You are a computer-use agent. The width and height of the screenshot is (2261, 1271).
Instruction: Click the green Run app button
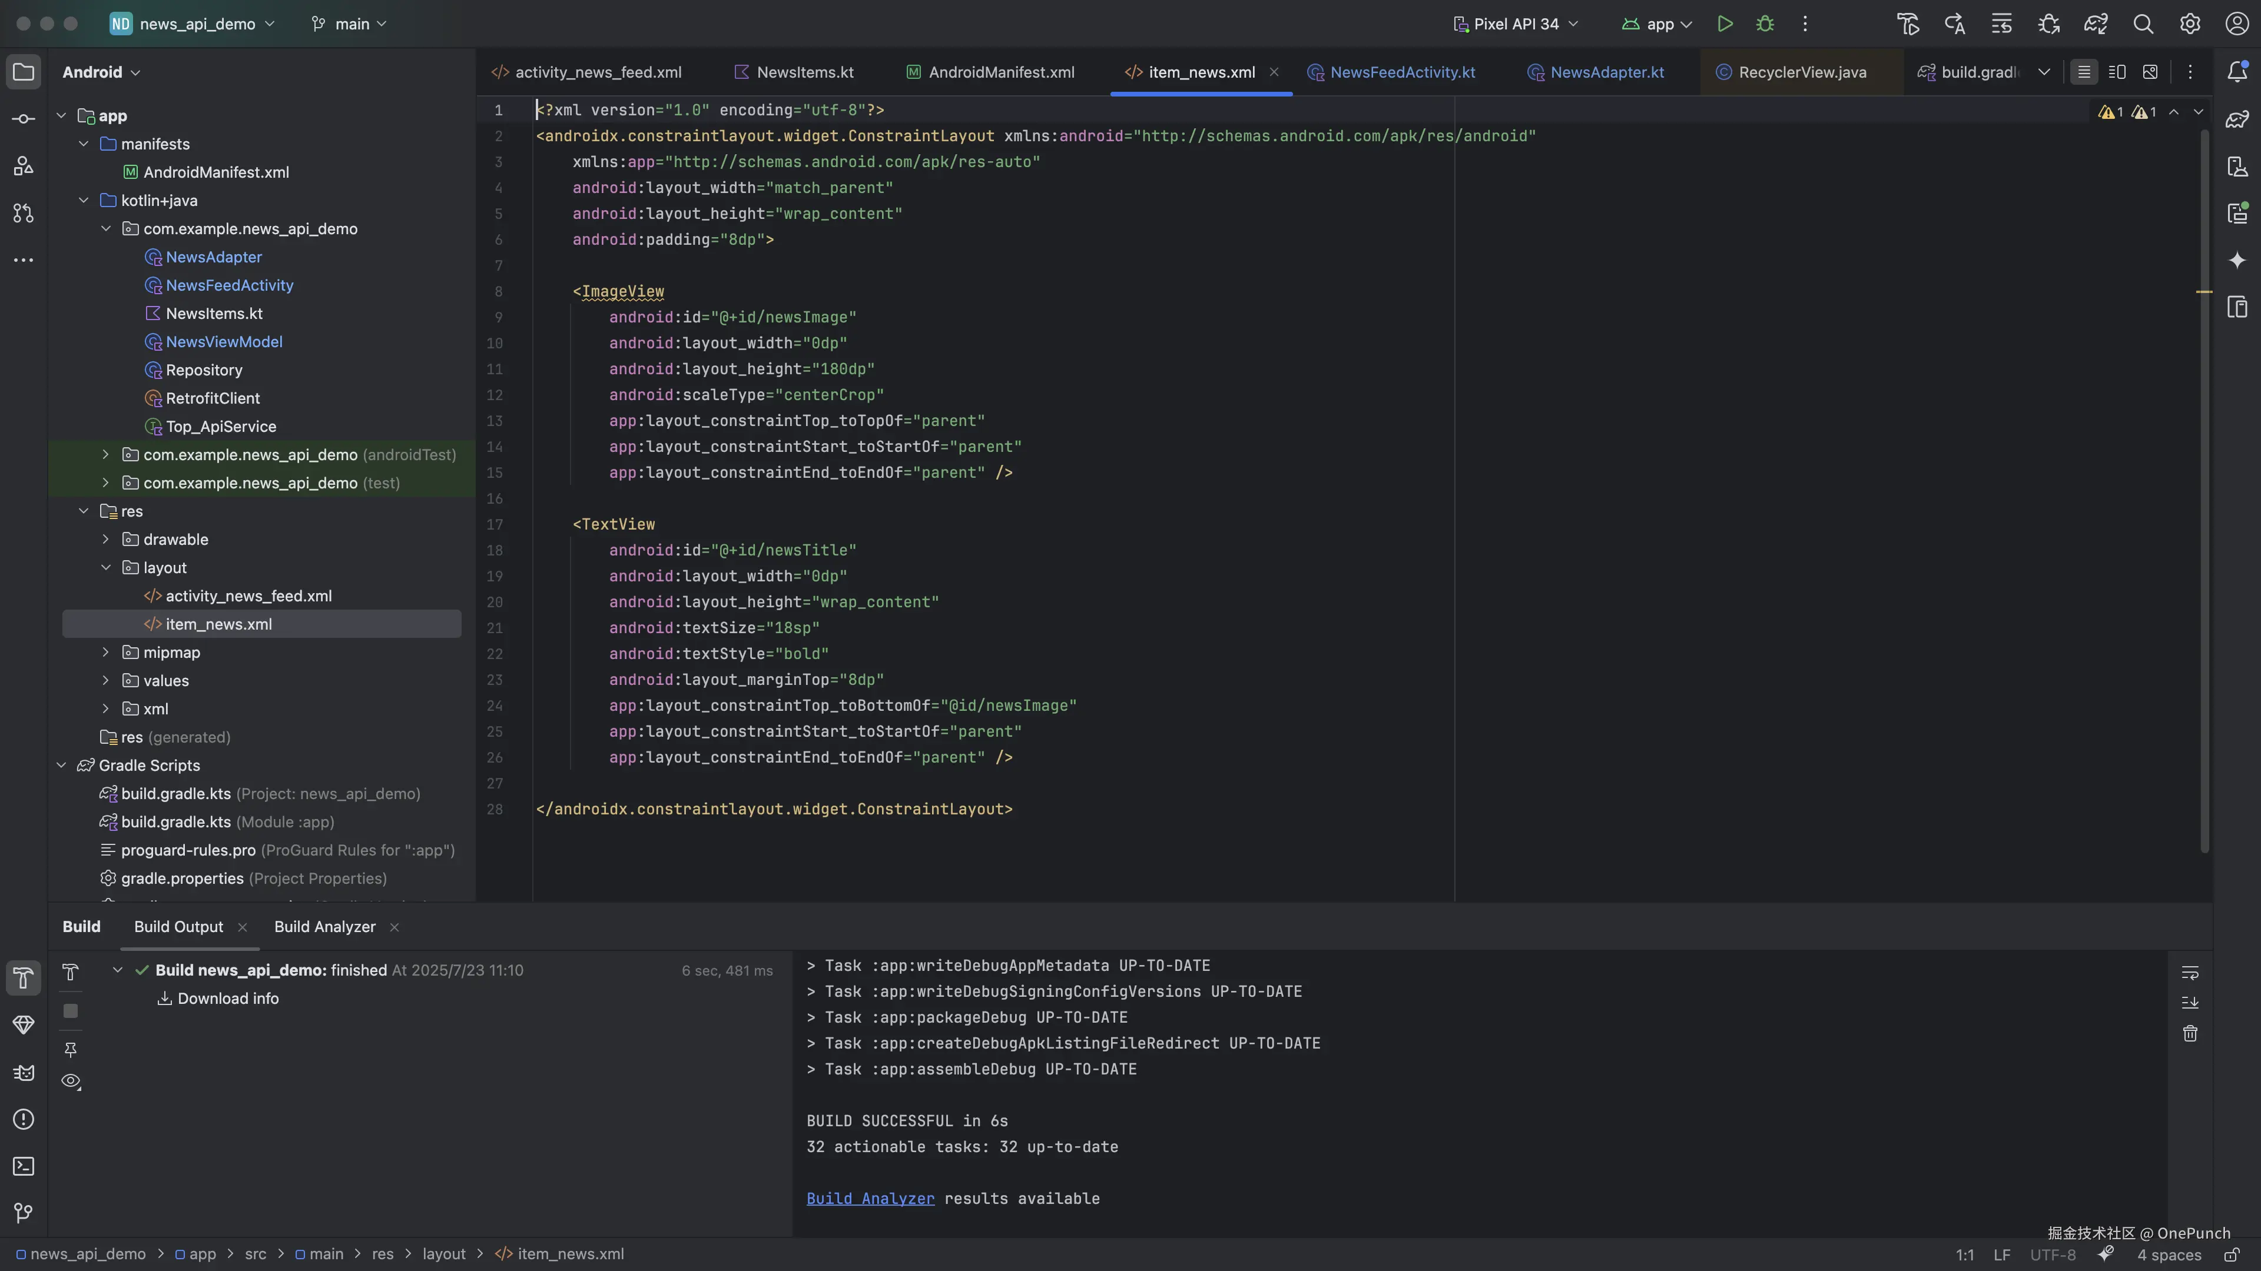(x=1725, y=24)
